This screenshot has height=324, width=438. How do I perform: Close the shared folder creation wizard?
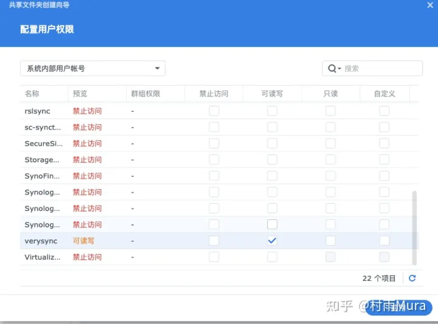tap(430, 5)
